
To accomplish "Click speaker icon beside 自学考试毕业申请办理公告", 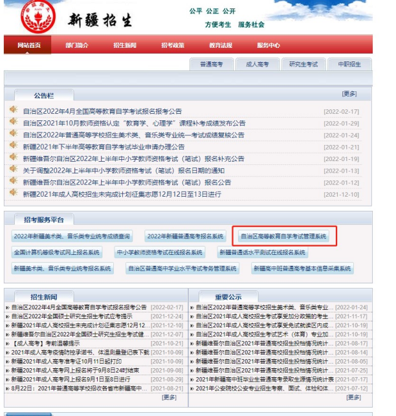I will pos(13,147).
